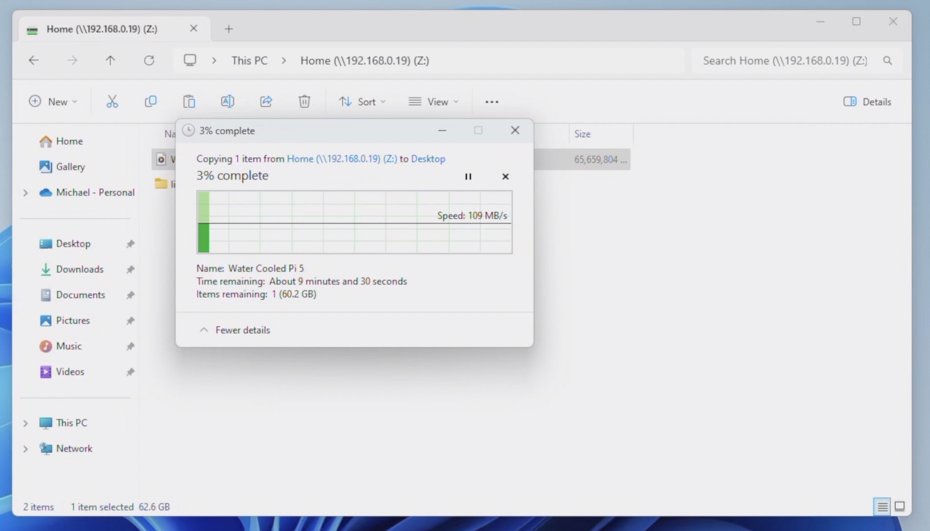Click the Paste clipboard icon
Viewport: 930px width, 531px height.
(189, 102)
